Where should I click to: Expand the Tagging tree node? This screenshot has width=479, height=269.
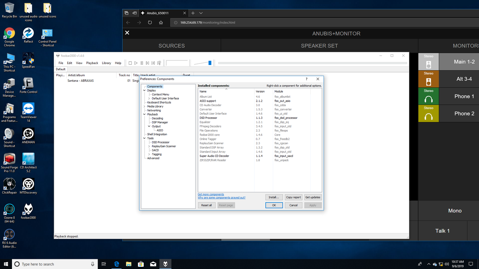pos(149,154)
